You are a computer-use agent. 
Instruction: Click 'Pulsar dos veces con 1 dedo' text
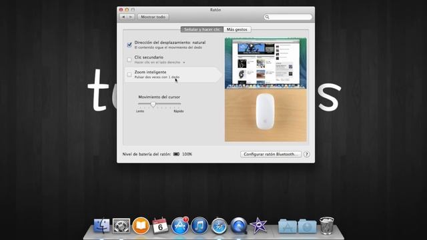click(157, 77)
